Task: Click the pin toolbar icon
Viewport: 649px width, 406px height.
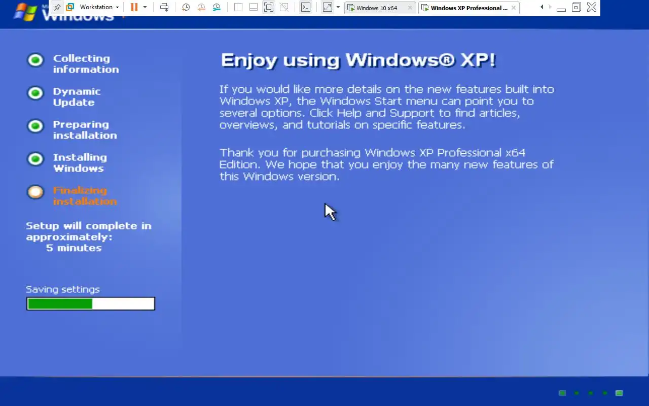Action: tap(57, 7)
